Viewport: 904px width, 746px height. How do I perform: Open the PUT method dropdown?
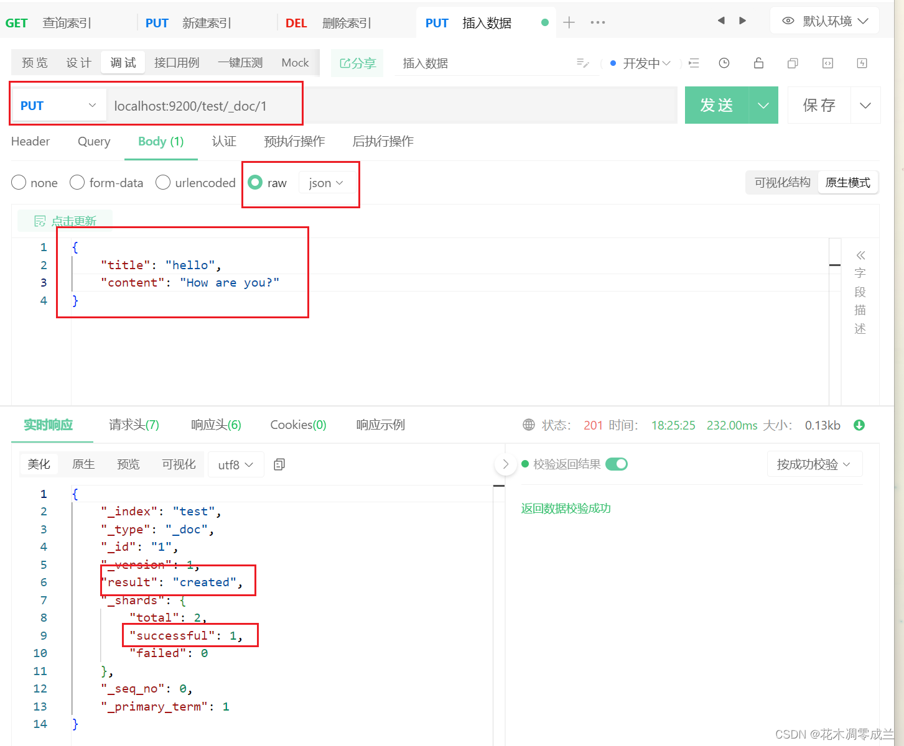(x=58, y=106)
